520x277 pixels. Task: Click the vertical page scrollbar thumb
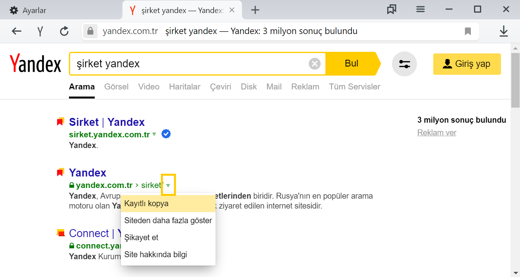point(515,80)
